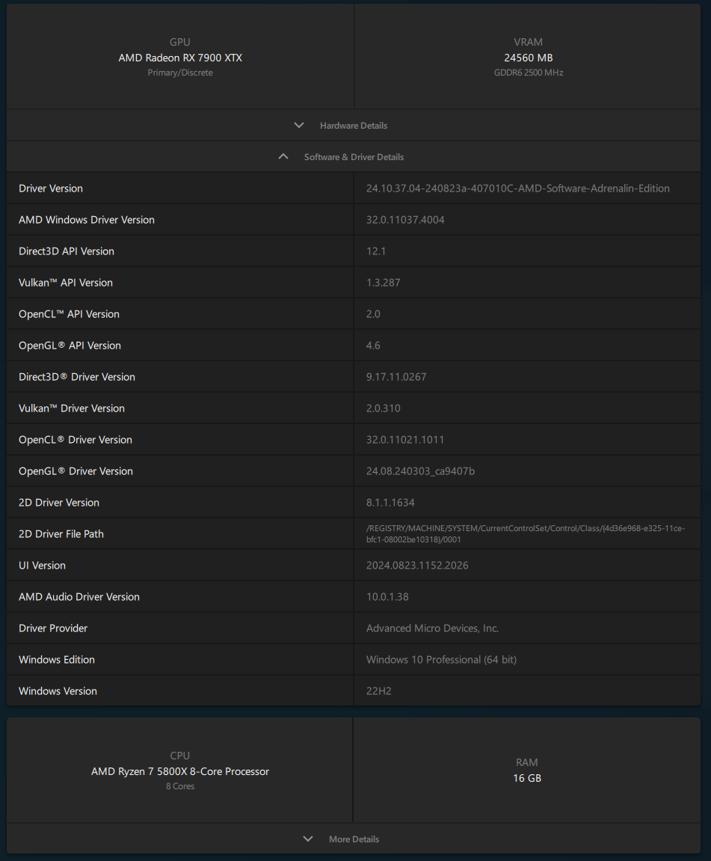The width and height of the screenshot is (711, 861).
Task: Click the AMD Windows Driver Version label
Action: click(86, 220)
